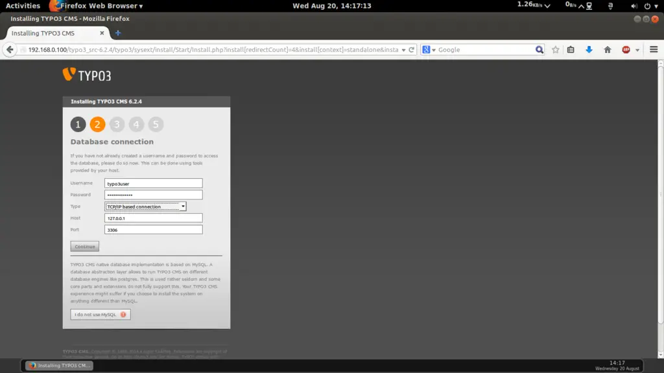Open the volume control in top bar
This screenshot has height=373, width=664.
(634, 6)
